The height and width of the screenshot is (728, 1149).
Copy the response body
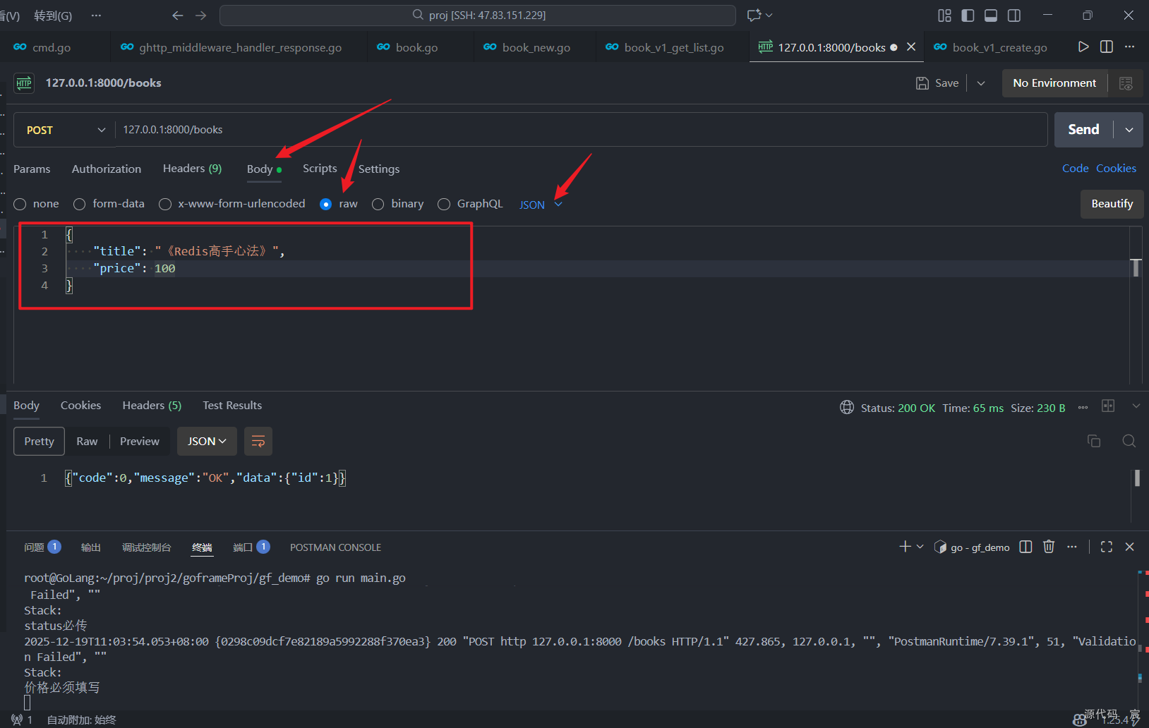coord(1094,441)
